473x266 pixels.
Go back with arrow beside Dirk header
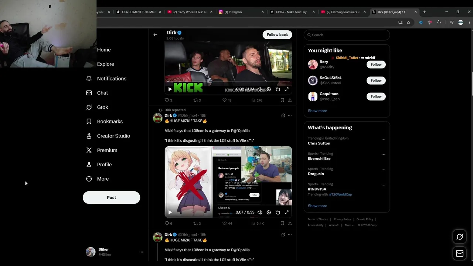[155, 35]
